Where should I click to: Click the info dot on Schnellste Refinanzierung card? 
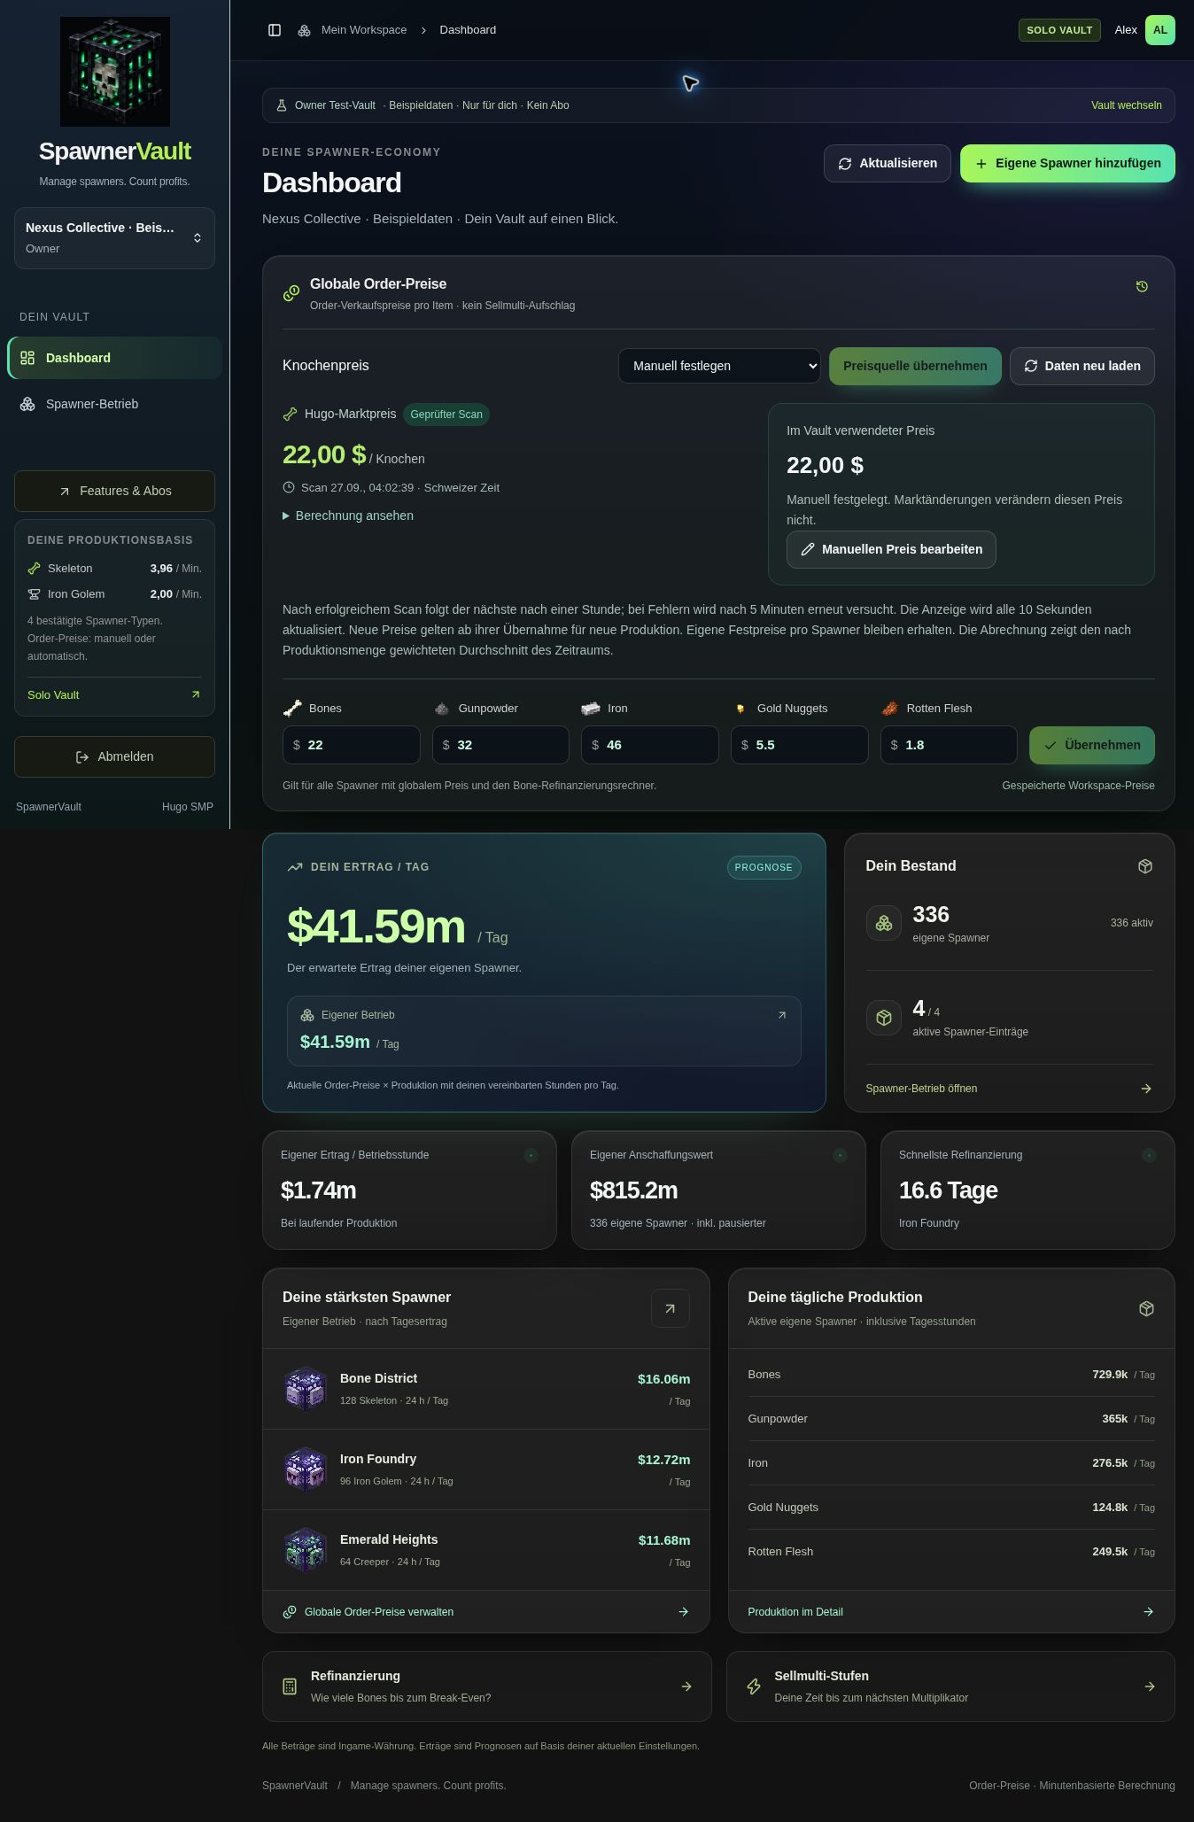click(x=1149, y=1155)
